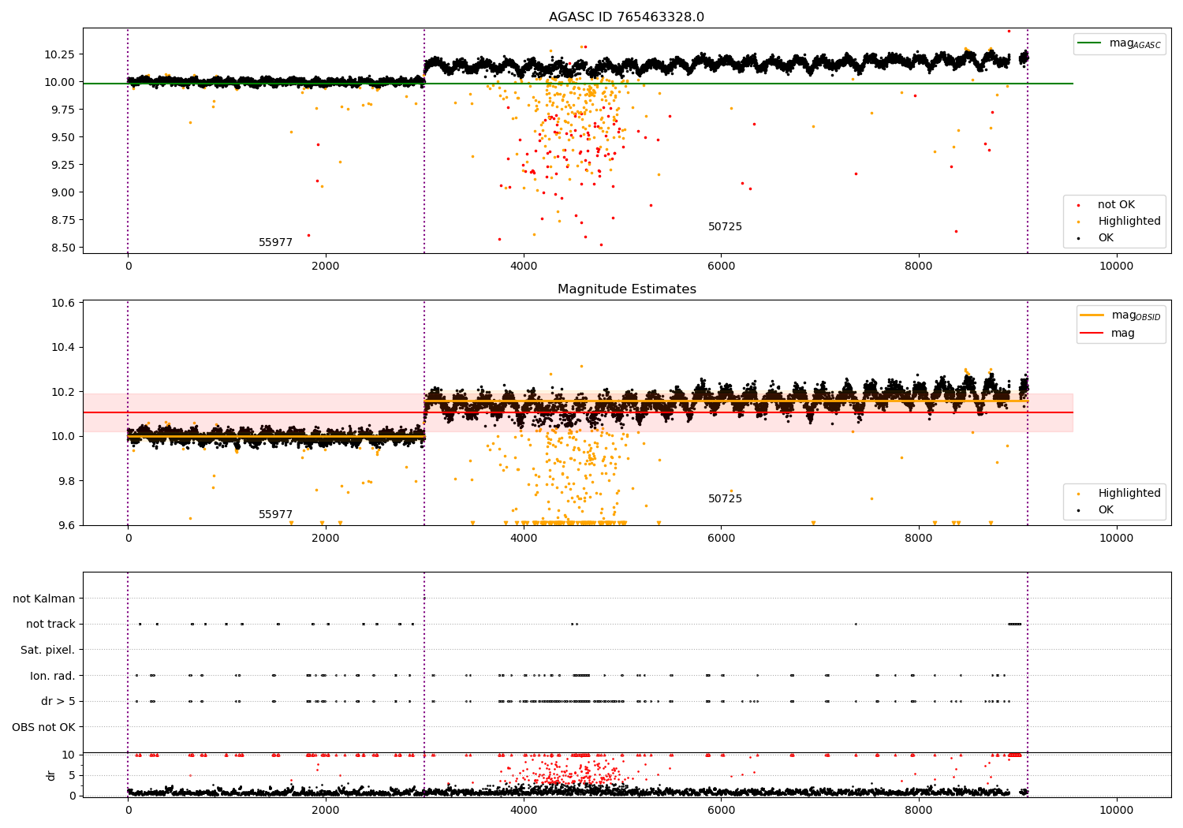Click the 9.6 y-axis tick of Magnitude Estimates plot
The image size is (1183, 828).
[65, 525]
